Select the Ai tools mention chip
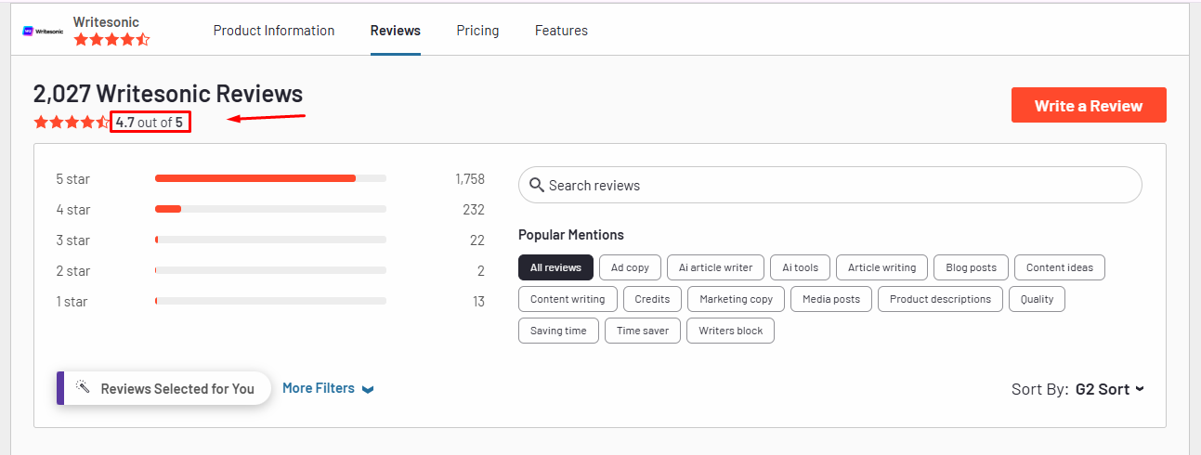The width and height of the screenshot is (1201, 455). (x=800, y=267)
